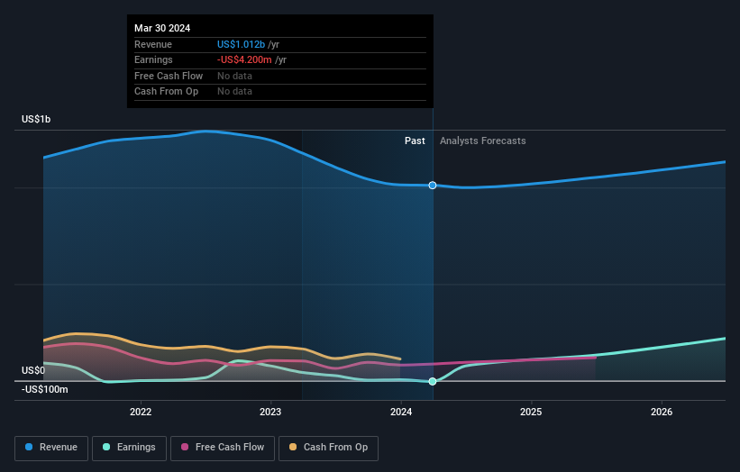Toggle the Revenue legend series

tap(51, 448)
